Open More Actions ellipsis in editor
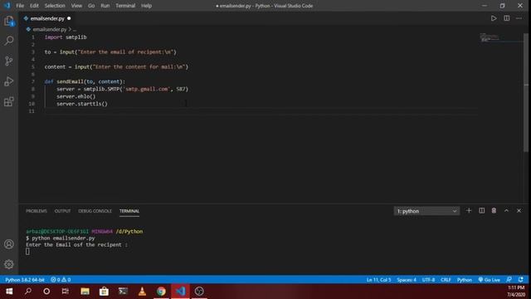 click(519, 18)
